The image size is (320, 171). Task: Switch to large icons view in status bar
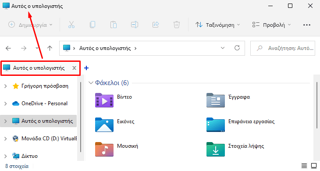point(314,166)
